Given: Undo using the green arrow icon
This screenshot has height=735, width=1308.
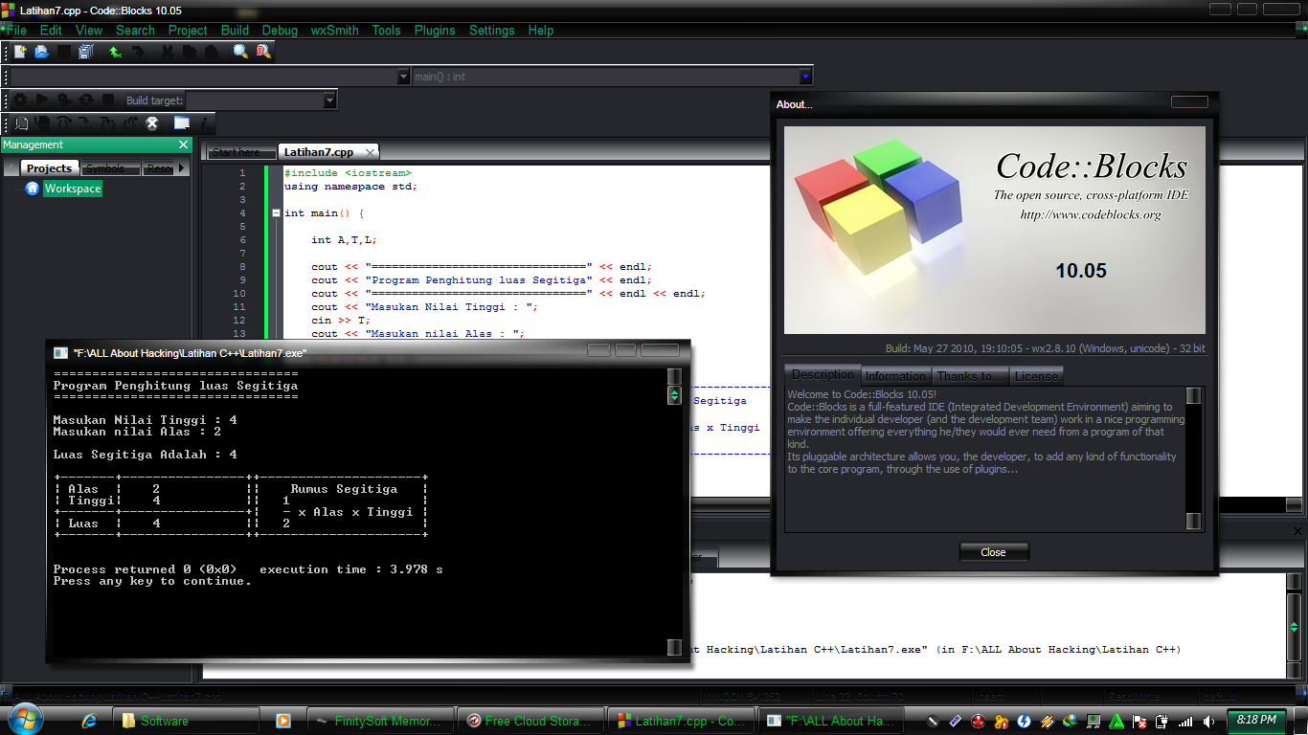Looking at the screenshot, I should [x=115, y=51].
